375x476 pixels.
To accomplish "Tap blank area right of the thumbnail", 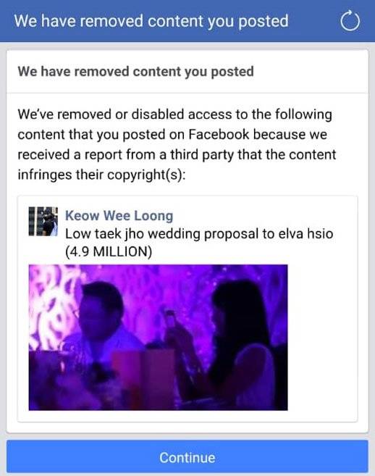I will click(x=322, y=338).
